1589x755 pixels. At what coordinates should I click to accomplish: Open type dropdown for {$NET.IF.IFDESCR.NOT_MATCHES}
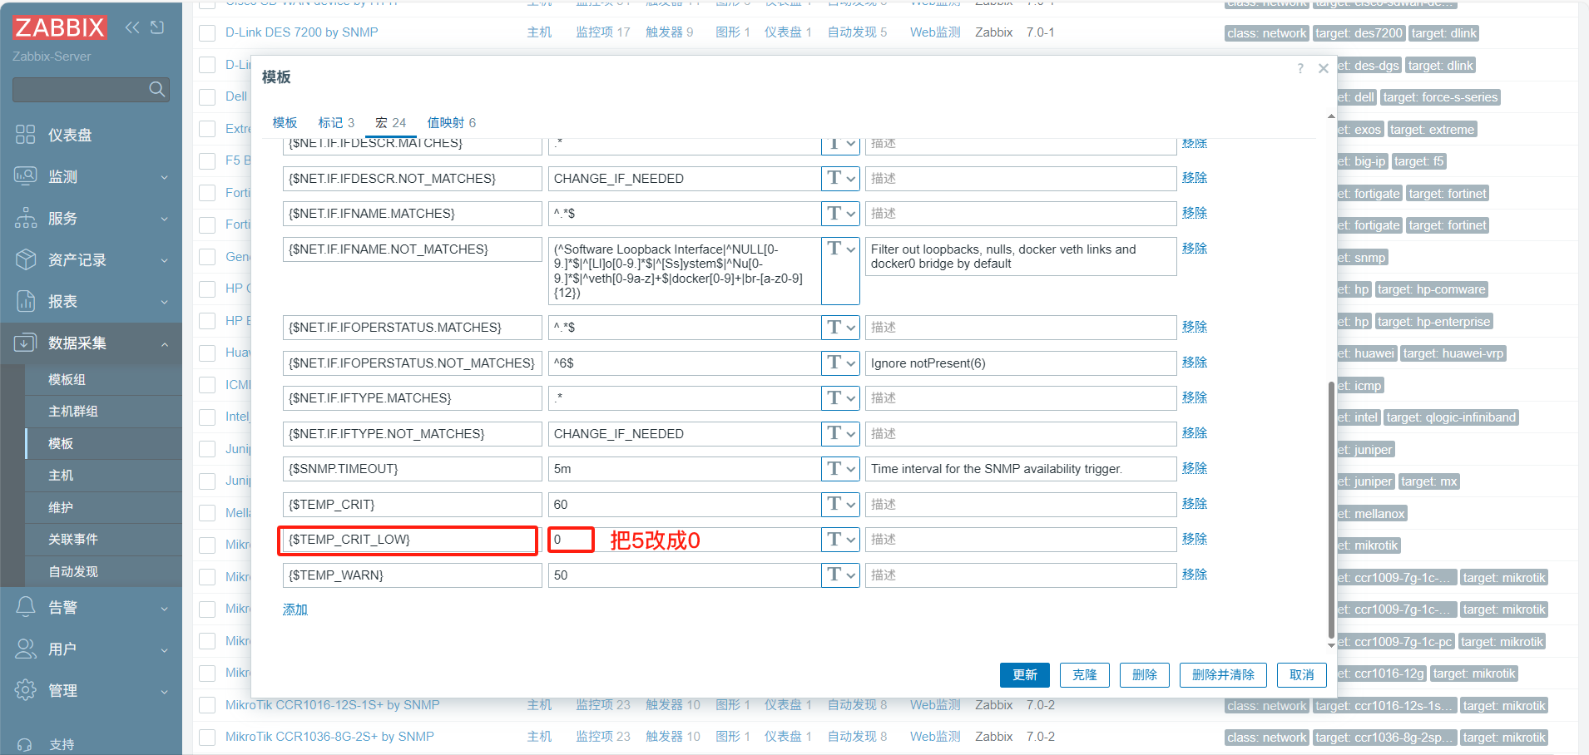pyautogui.click(x=840, y=178)
